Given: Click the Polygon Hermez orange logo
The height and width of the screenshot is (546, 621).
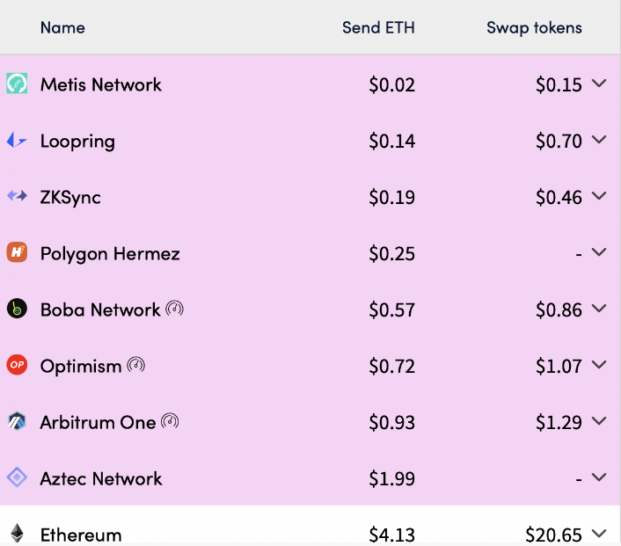Looking at the screenshot, I should click(17, 252).
